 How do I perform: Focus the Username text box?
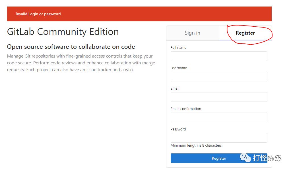(219, 77)
